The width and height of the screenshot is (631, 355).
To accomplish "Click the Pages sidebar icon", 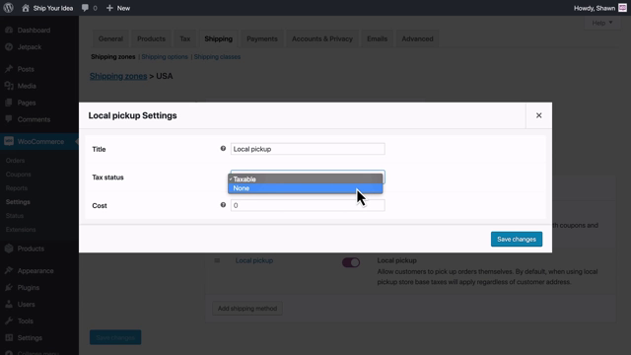I will point(9,103).
